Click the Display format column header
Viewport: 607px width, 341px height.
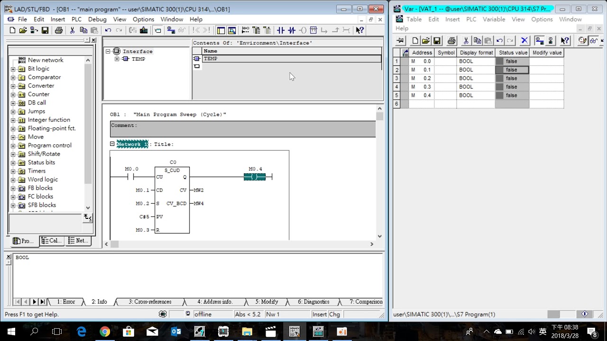pos(476,53)
